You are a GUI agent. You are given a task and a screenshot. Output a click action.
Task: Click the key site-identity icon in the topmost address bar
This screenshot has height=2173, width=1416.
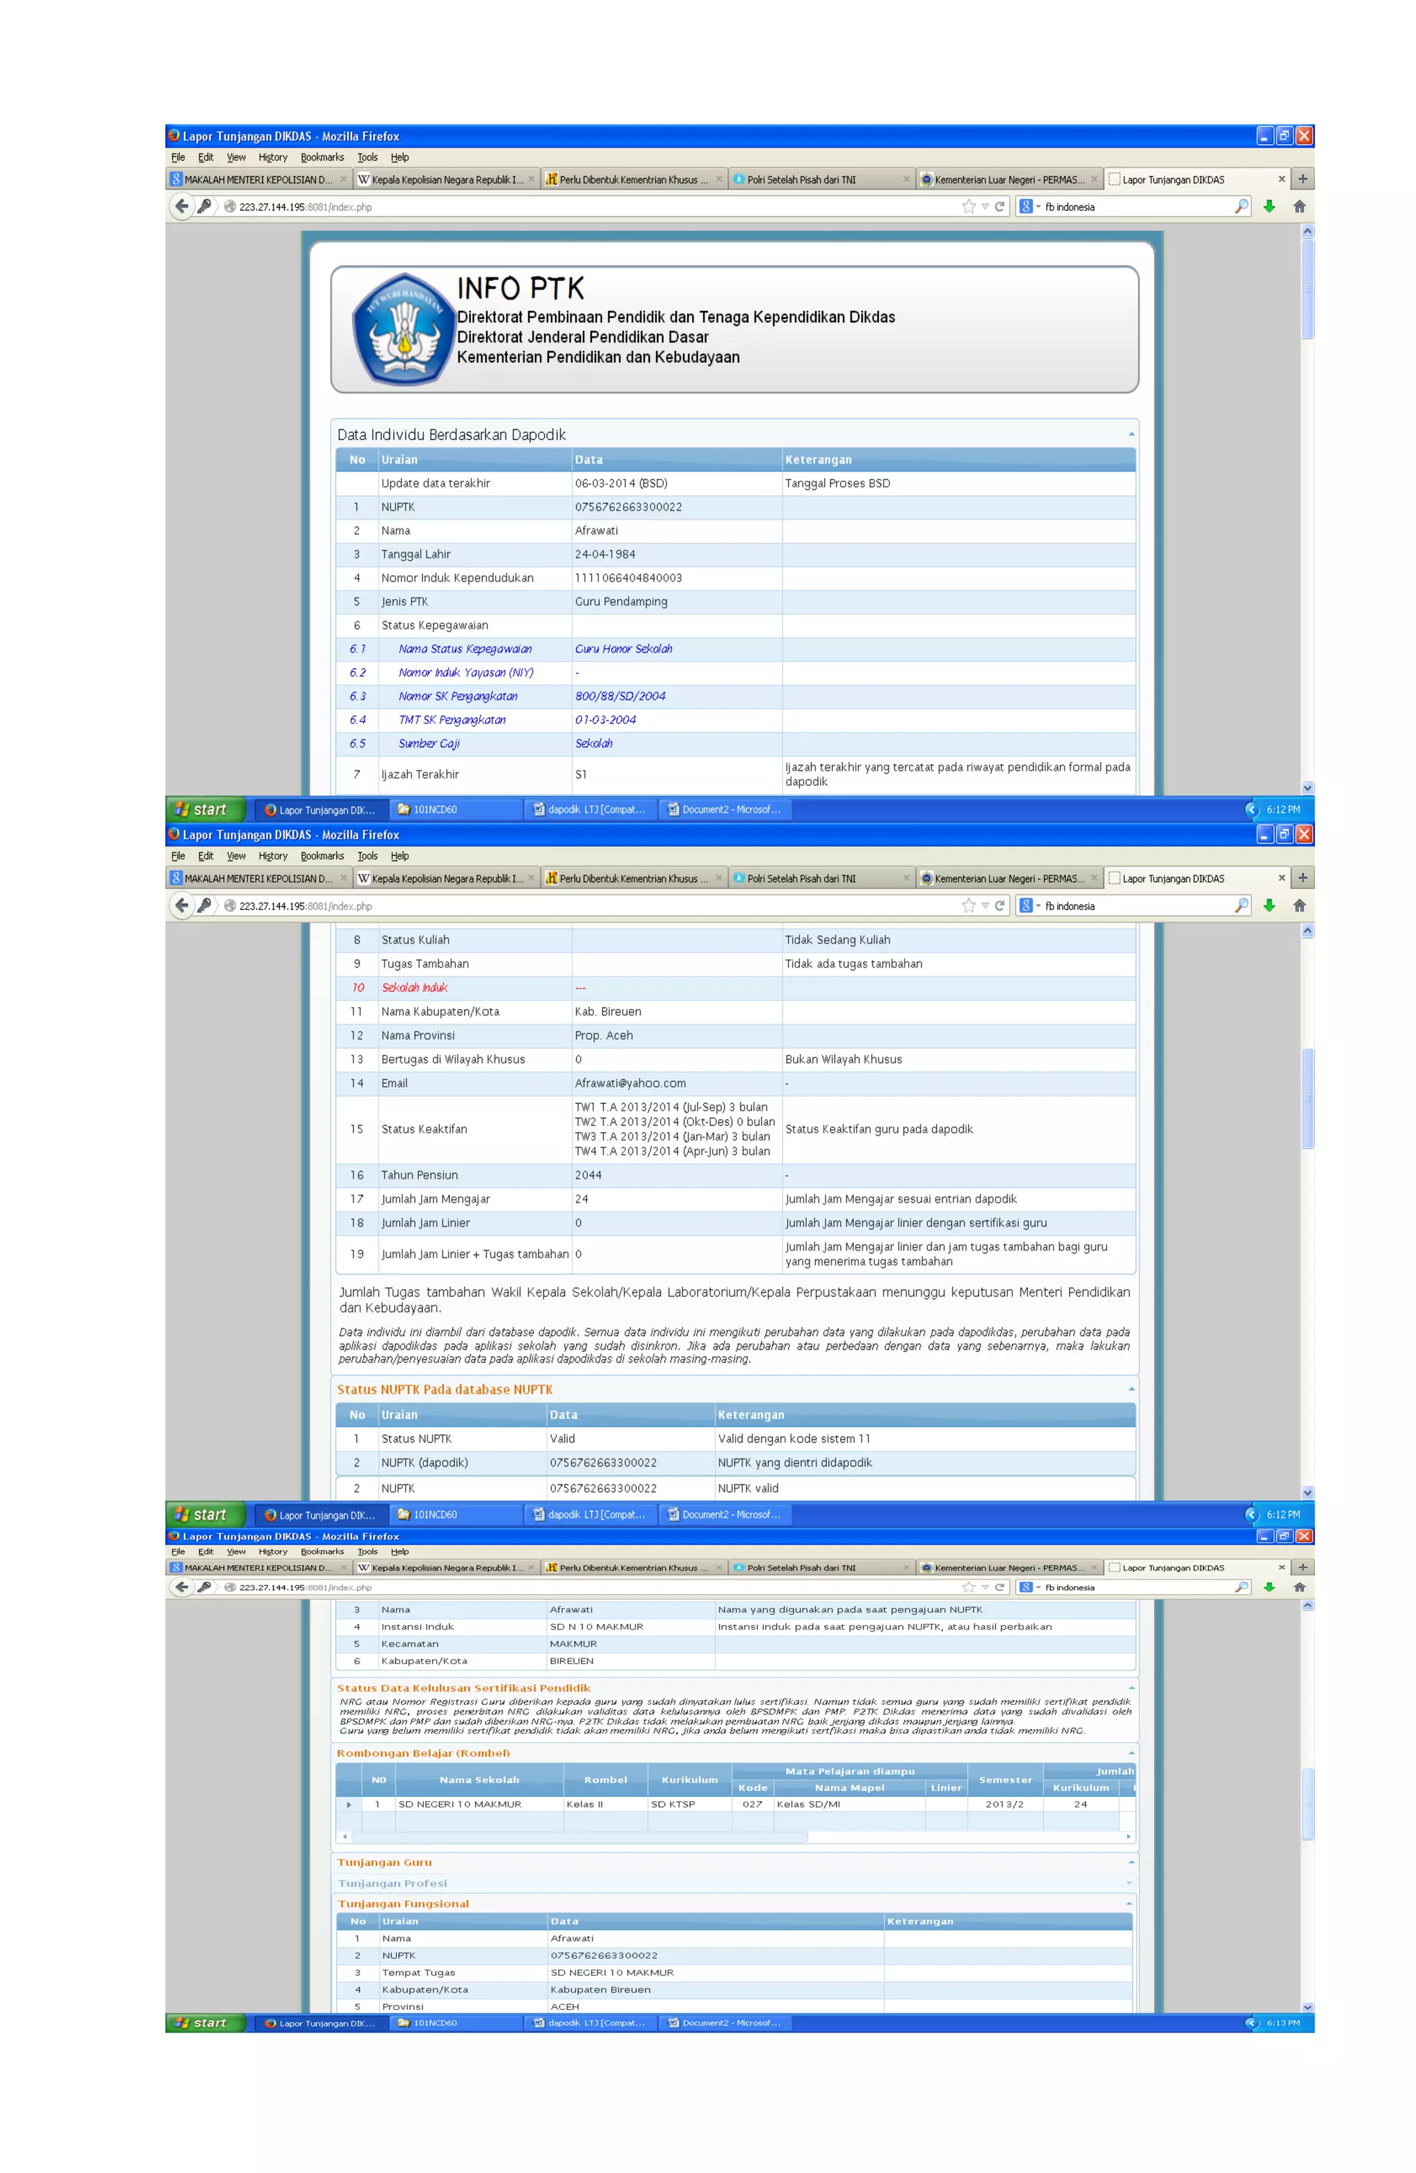[x=205, y=206]
